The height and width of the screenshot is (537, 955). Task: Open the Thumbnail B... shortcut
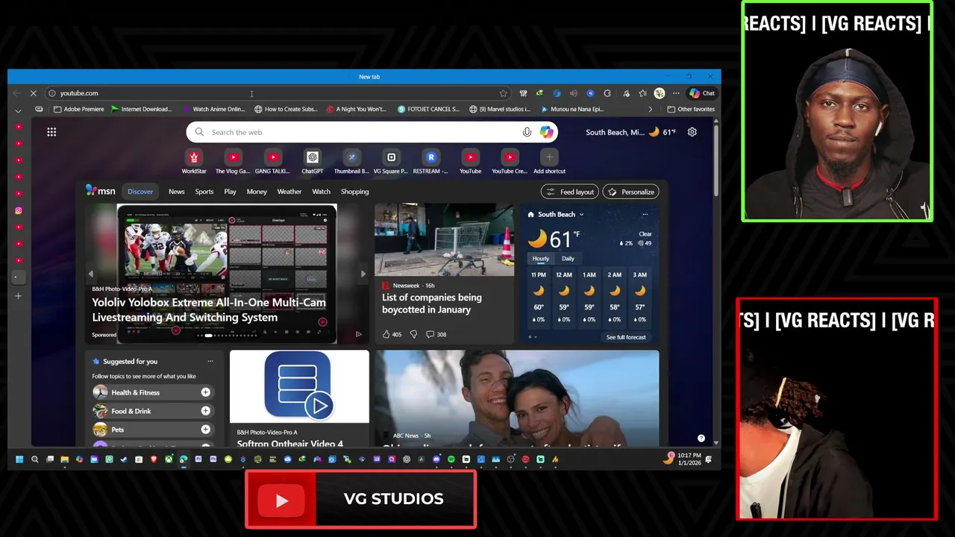point(351,161)
